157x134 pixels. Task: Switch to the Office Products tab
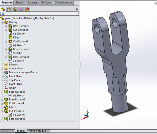click(63, 3)
